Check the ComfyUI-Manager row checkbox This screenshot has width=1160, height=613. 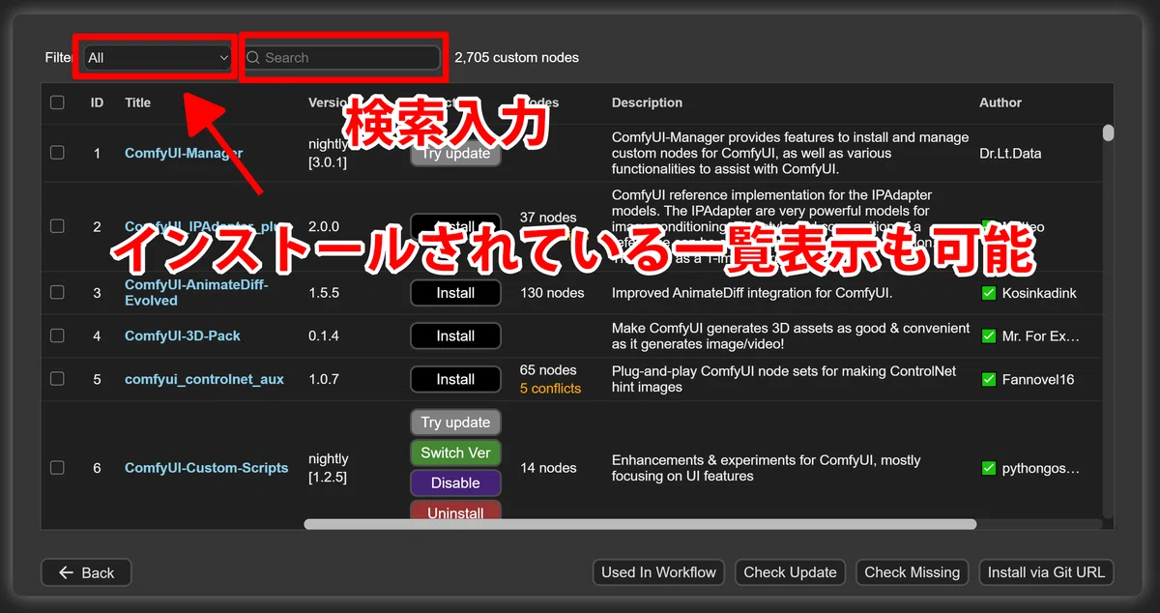pyautogui.click(x=57, y=153)
